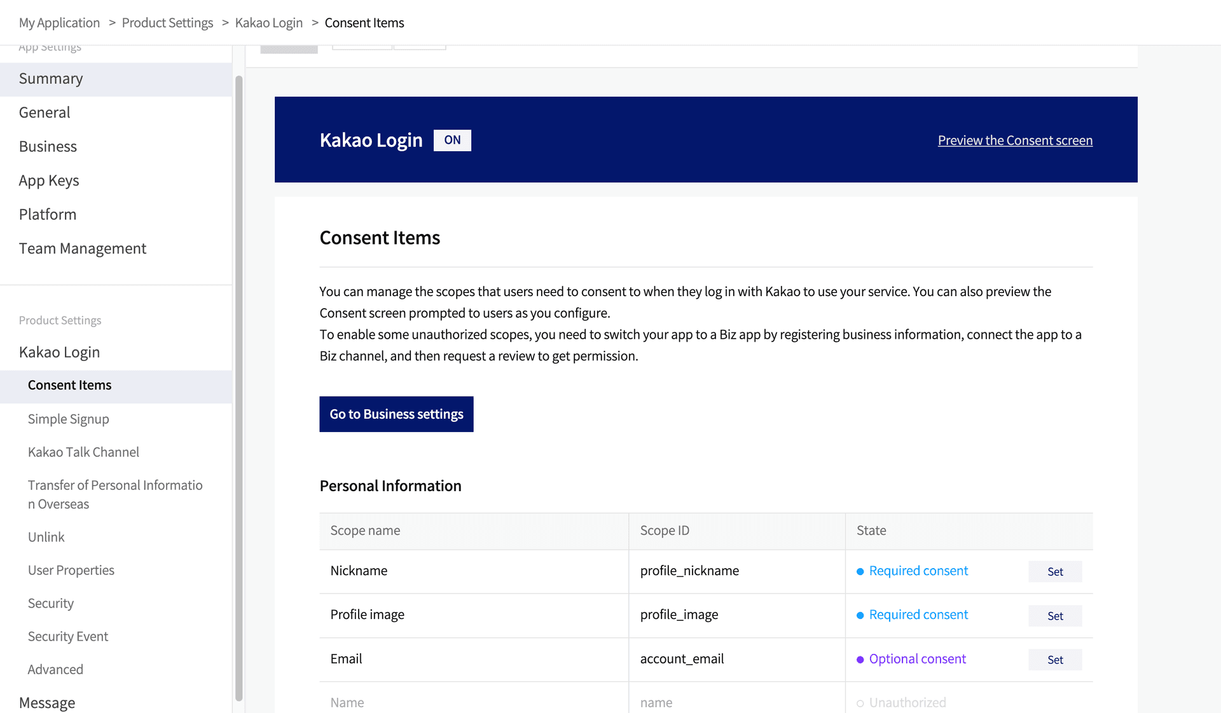
Task: Open the General settings page
Action: [x=45, y=112]
